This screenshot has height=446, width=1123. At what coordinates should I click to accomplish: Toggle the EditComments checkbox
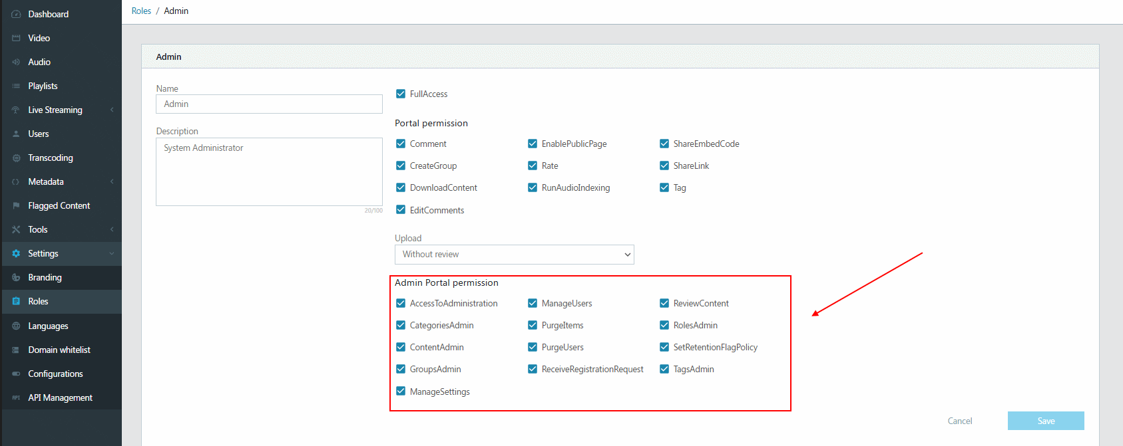point(401,209)
